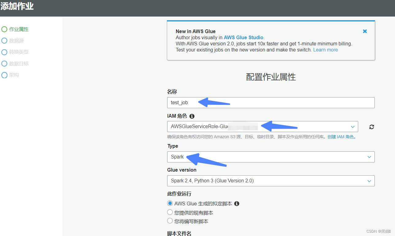Go to 架构 step
Image resolution: width=395 pixels, height=236 pixels.
(x=14, y=75)
